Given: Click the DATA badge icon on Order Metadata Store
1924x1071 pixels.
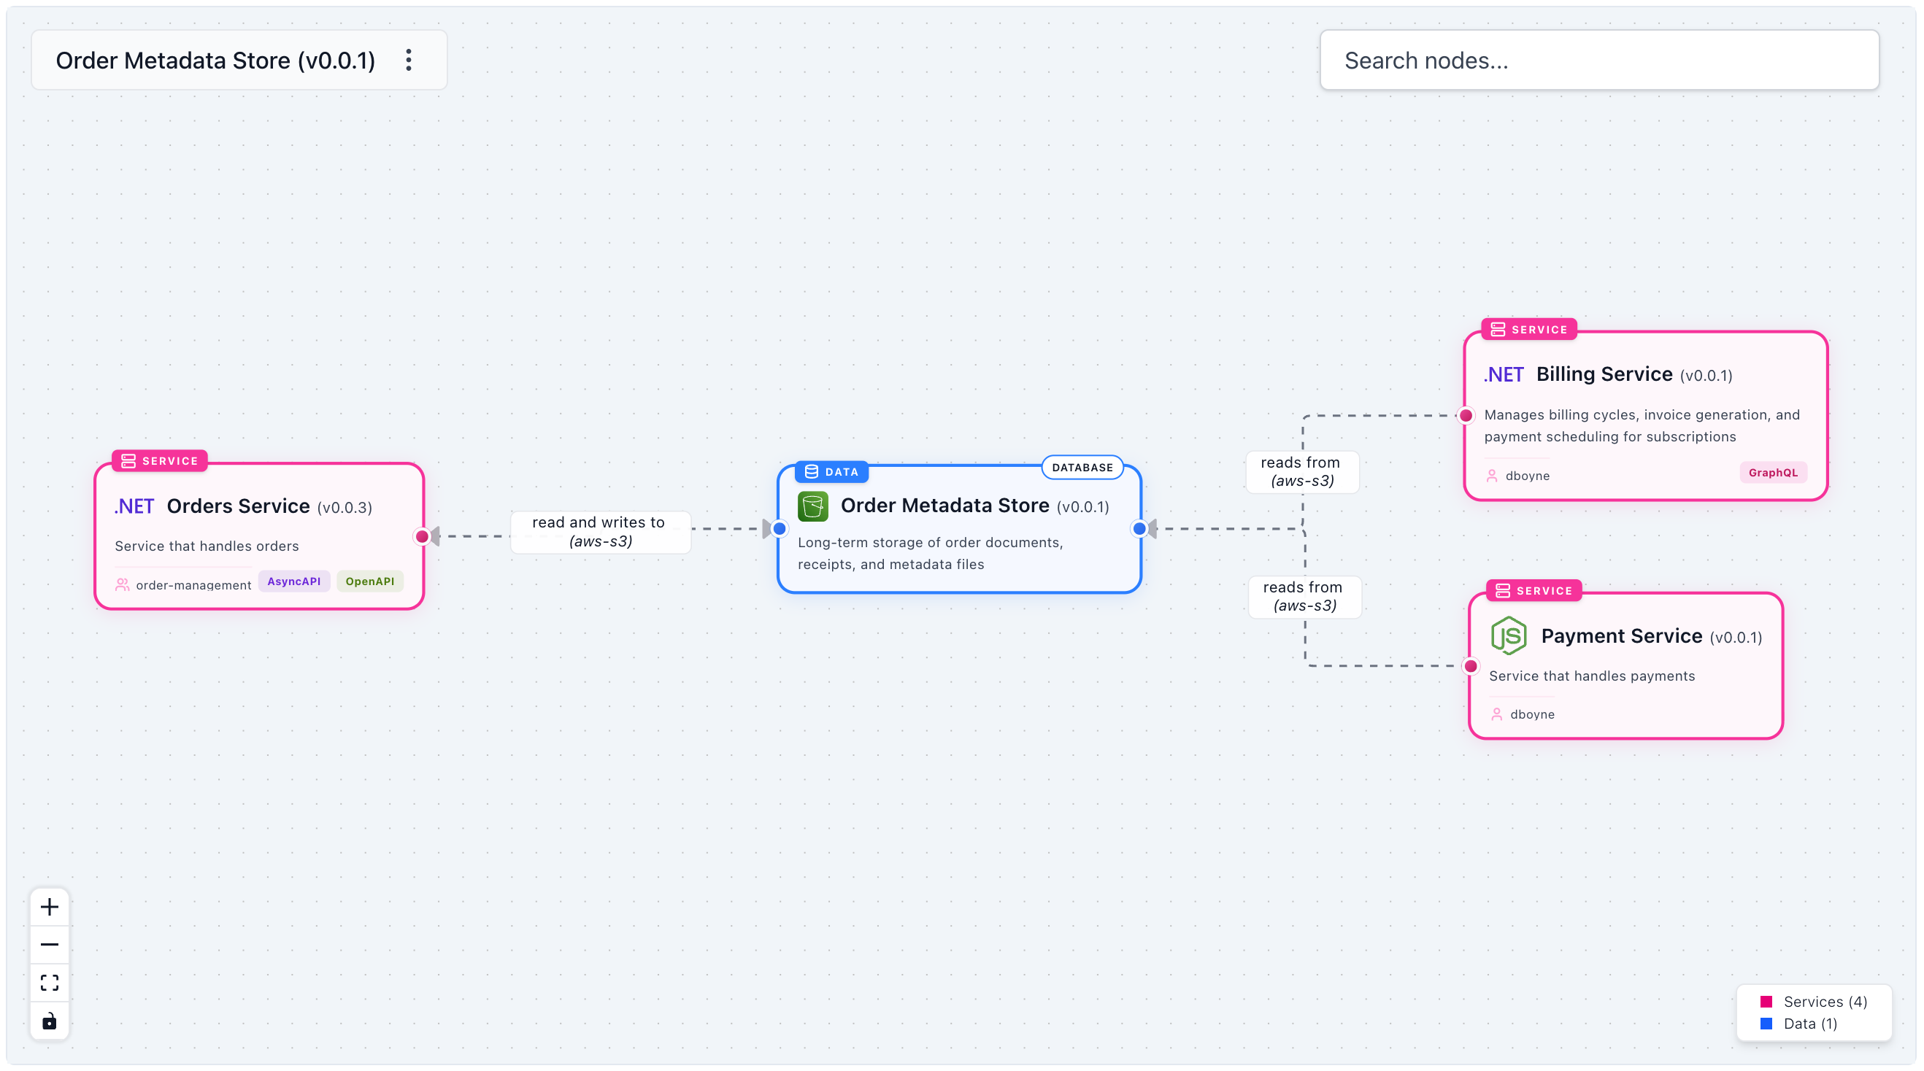Looking at the screenshot, I should click(x=811, y=471).
